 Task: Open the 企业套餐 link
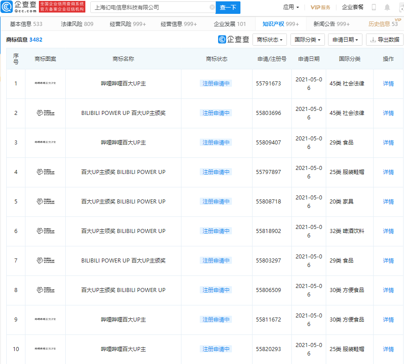tap(353, 7)
